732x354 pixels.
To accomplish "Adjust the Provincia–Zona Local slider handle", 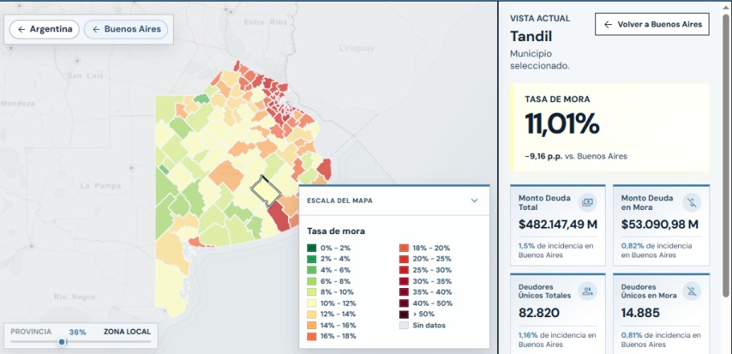I will click(62, 342).
